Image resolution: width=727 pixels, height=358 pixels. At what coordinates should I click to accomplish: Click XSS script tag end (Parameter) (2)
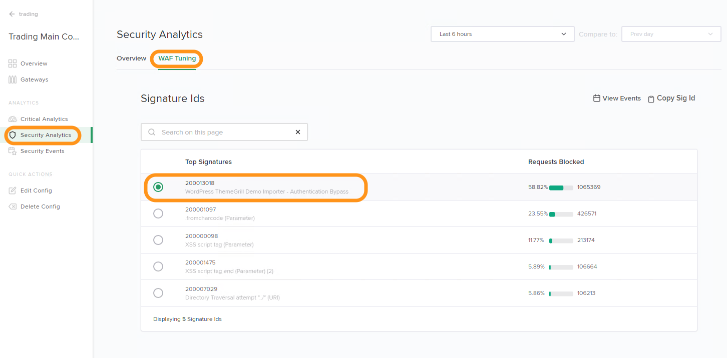(229, 271)
